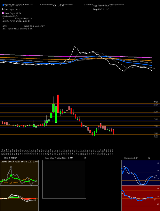
Task: Click the red RSI chart panel
Action: tap(140, 198)
